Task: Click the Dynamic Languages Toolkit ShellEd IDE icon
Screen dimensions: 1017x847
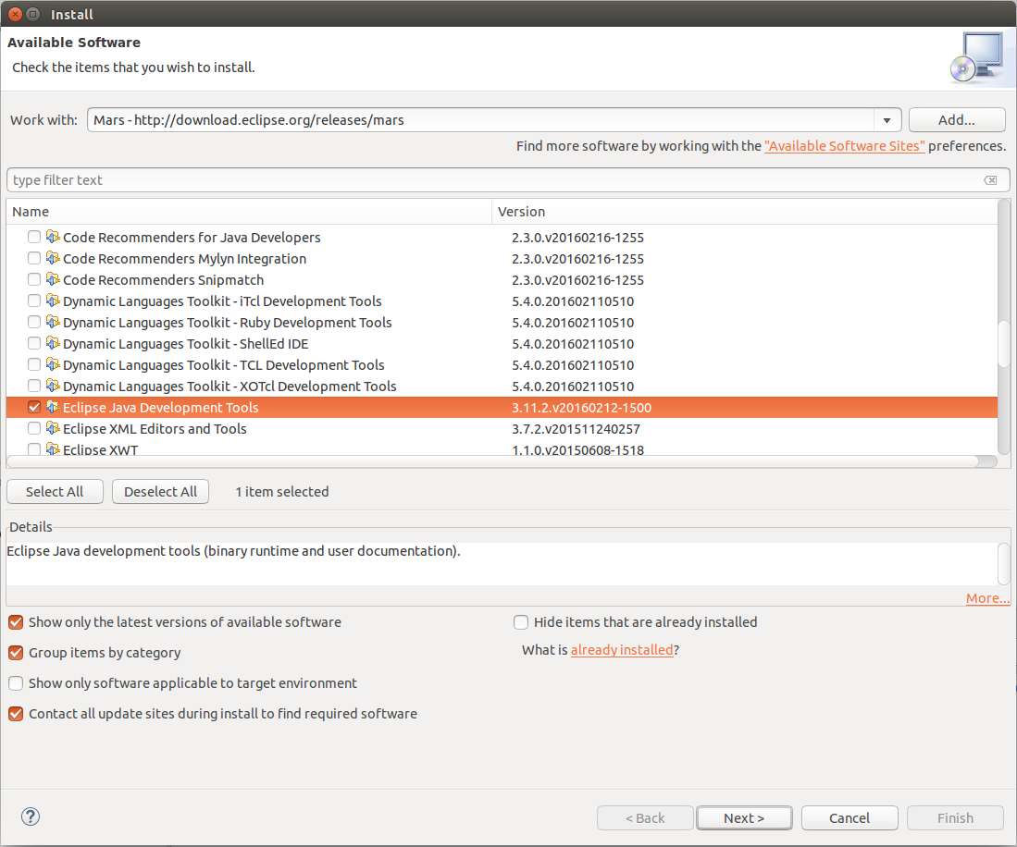Action: 53,343
